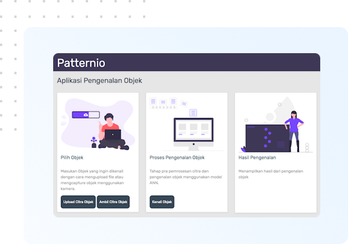This screenshot has height=244, width=348.
Task: Click the Ambil Citra Objek button
Action: (113, 202)
